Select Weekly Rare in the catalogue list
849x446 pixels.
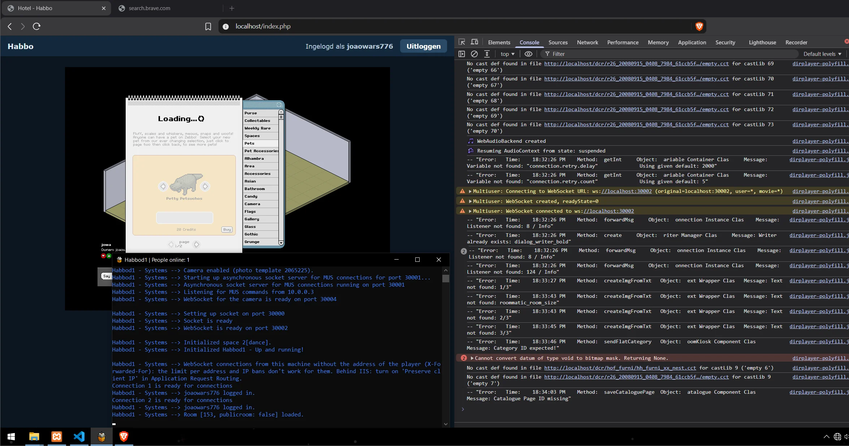pos(261,128)
